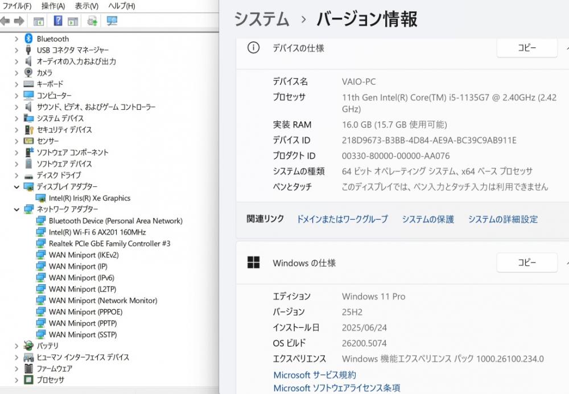Select WAN Miniport (SSTP)
Screen dimensions: 569x394
[83, 334]
